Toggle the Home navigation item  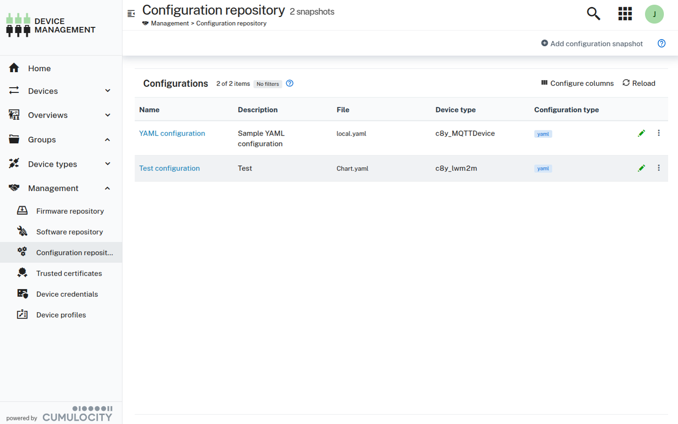tap(39, 68)
